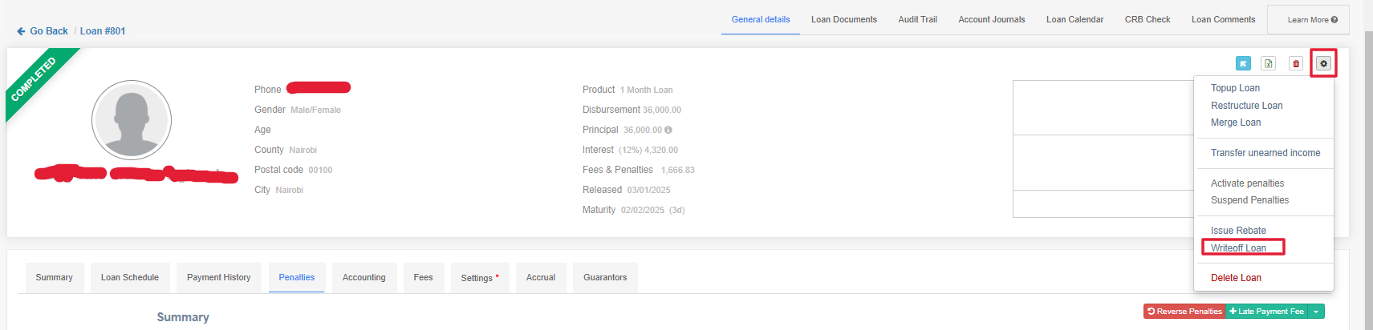
Task: Click Transfer unearned income option
Action: click(1265, 153)
